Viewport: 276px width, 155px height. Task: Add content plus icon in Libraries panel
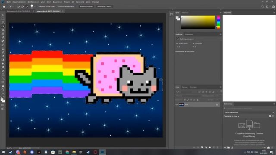coord(225,148)
